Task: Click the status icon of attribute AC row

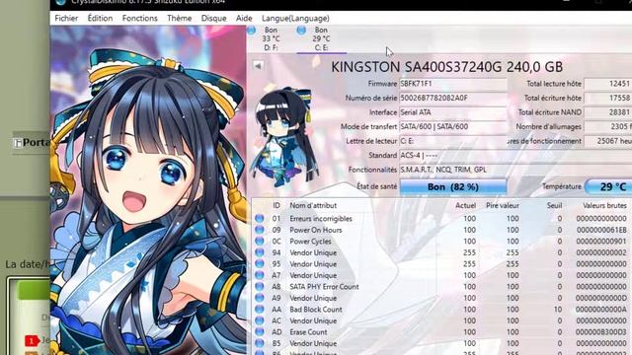Action: point(260,320)
